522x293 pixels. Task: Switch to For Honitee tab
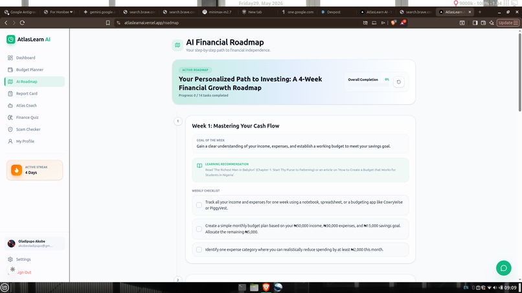pos(59,12)
